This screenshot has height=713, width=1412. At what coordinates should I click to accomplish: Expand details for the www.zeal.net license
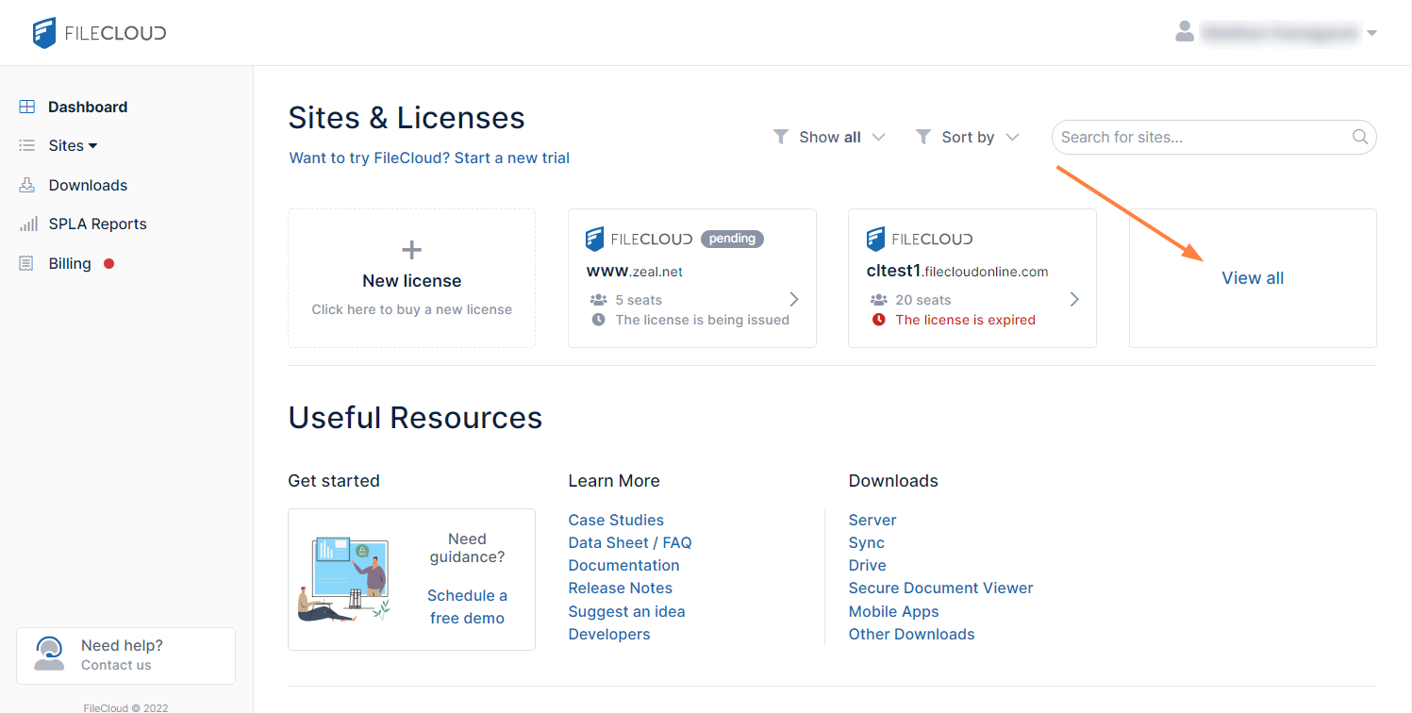coord(794,298)
